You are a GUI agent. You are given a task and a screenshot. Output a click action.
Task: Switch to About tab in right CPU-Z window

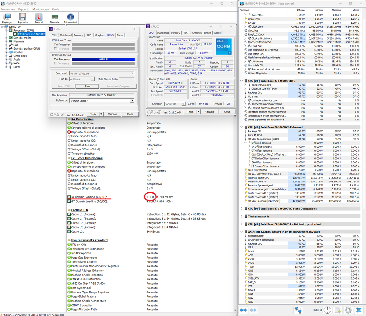[217, 33]
